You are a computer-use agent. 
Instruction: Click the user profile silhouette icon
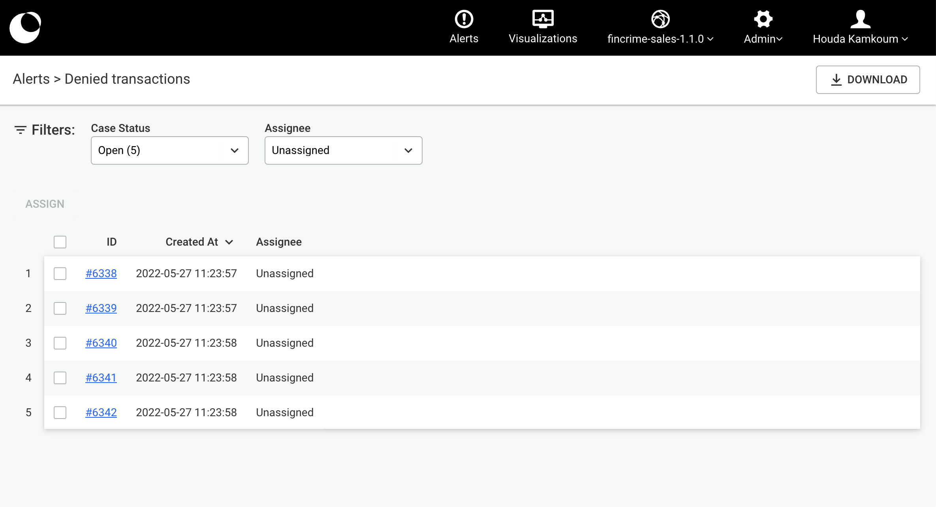click(x=860, y=19)
